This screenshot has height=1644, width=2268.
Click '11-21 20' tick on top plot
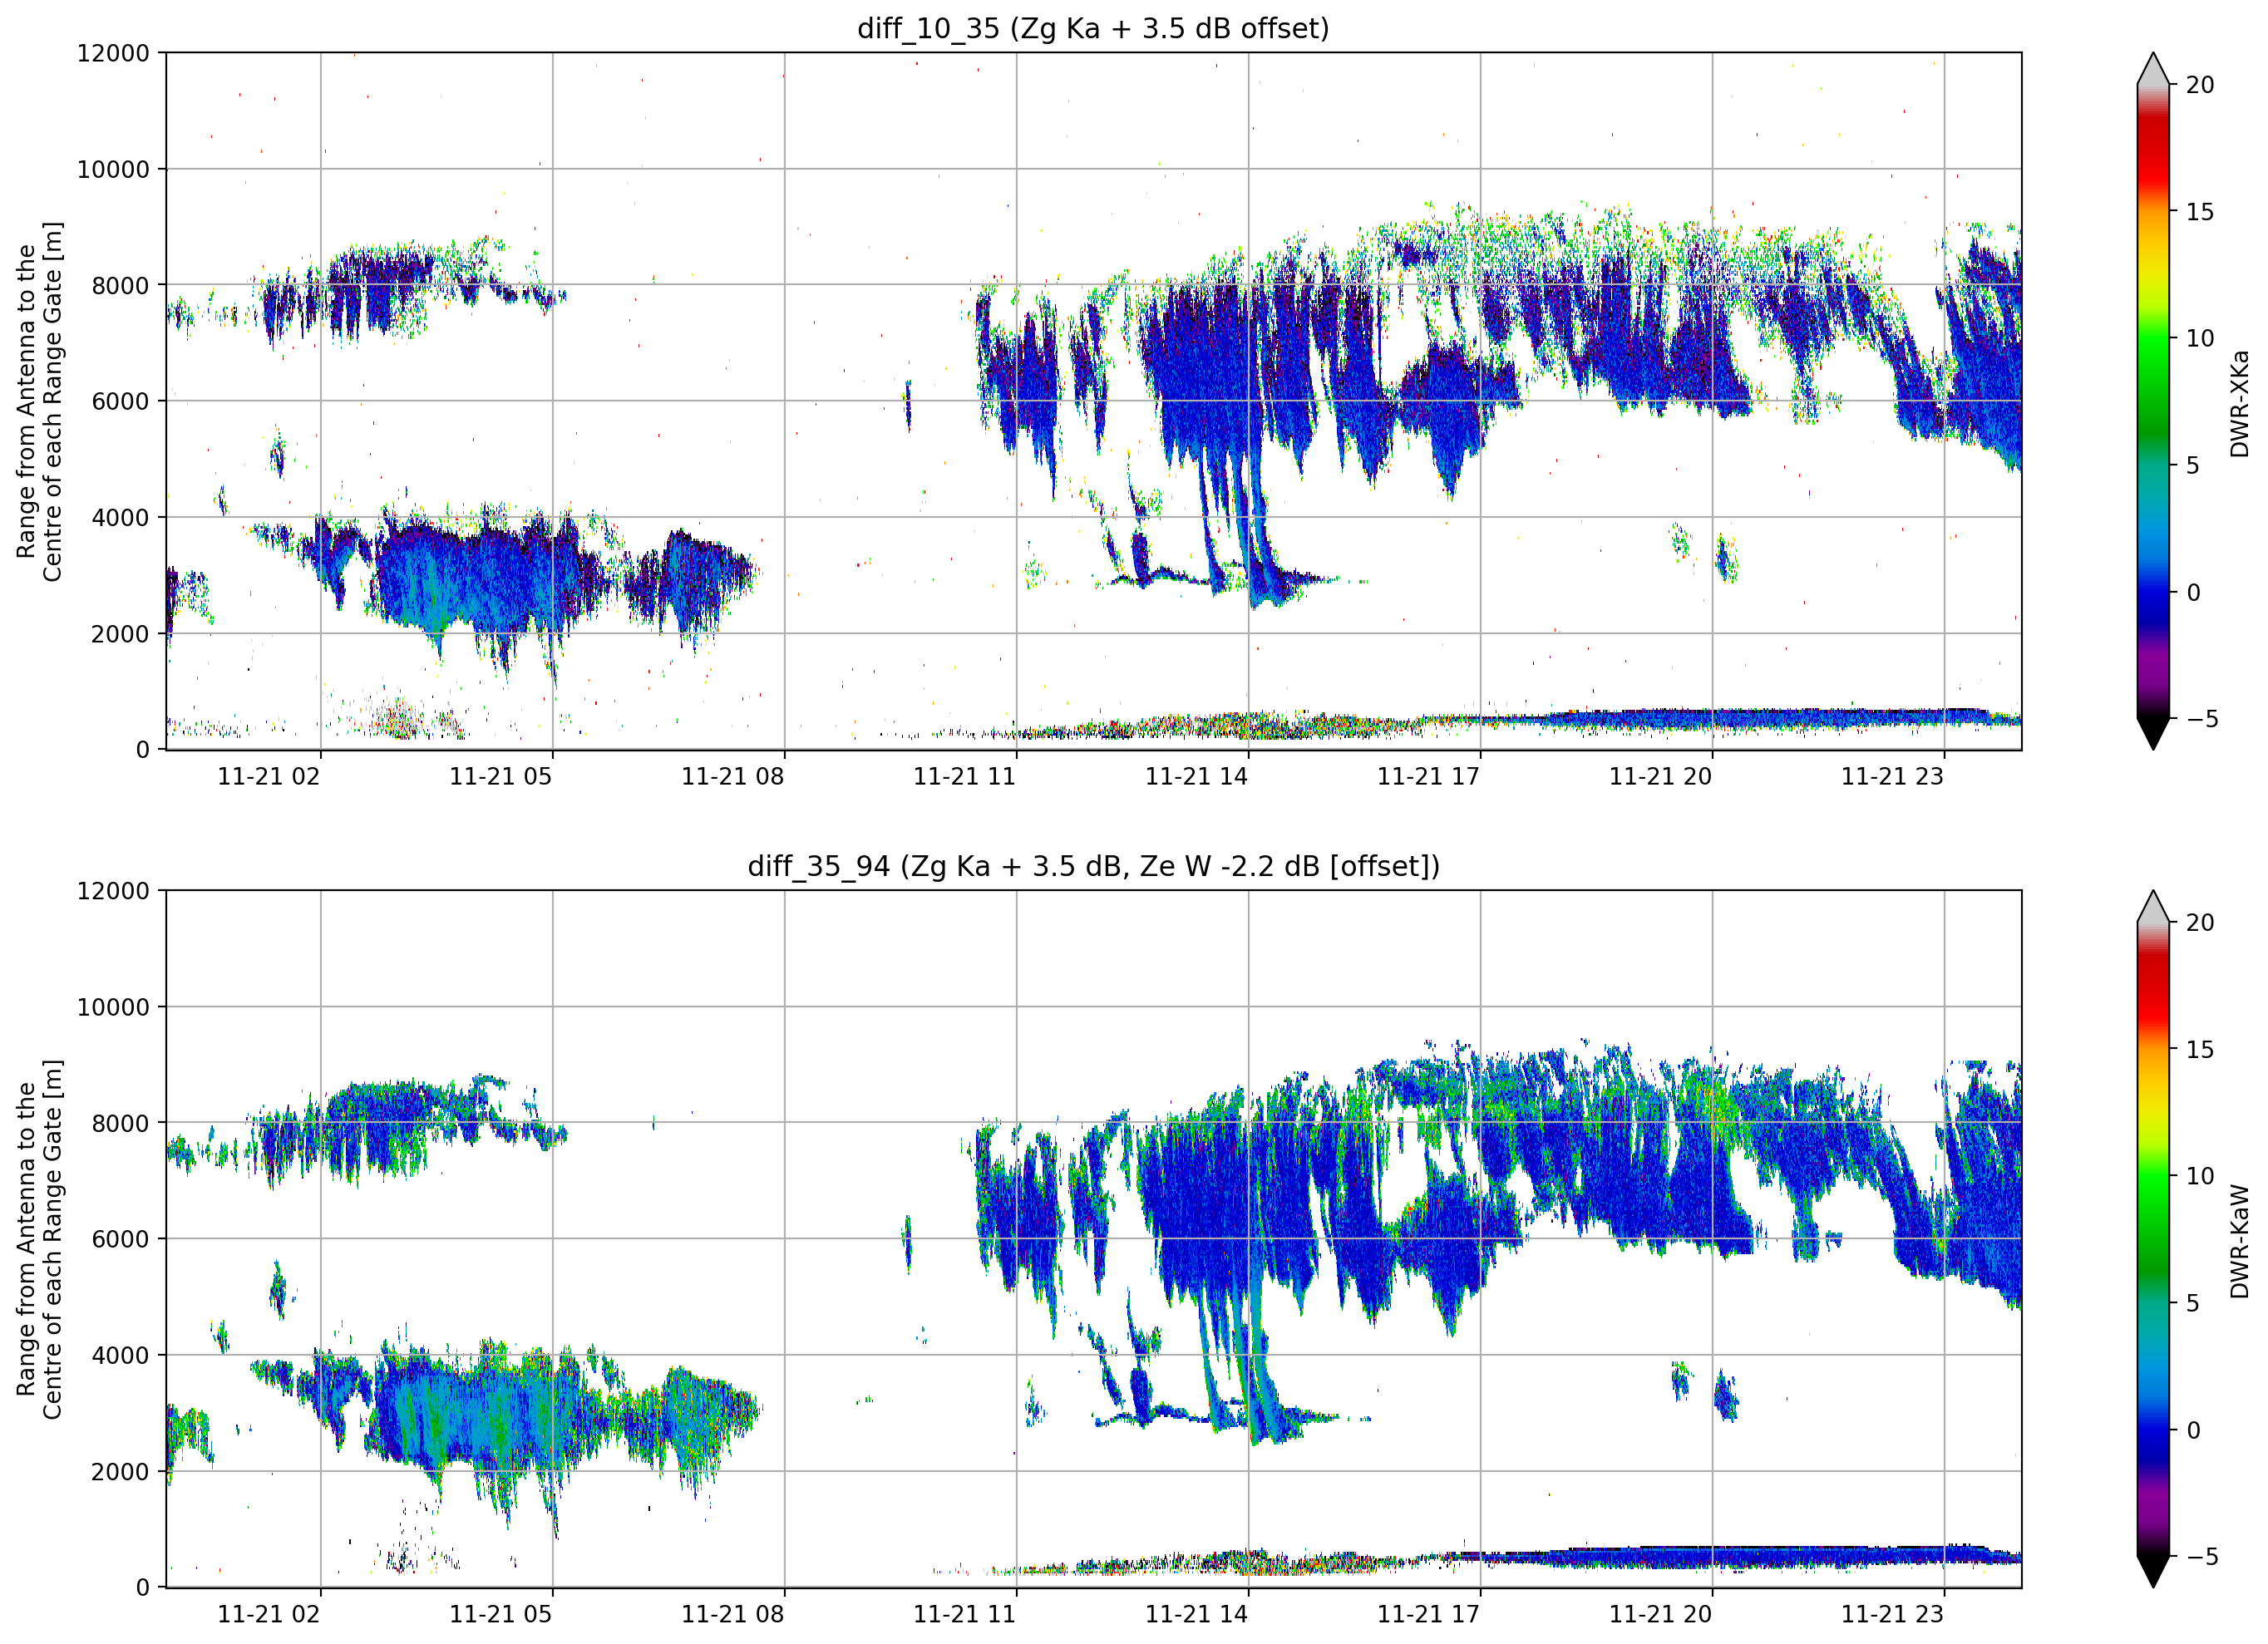pos(1660,776)
